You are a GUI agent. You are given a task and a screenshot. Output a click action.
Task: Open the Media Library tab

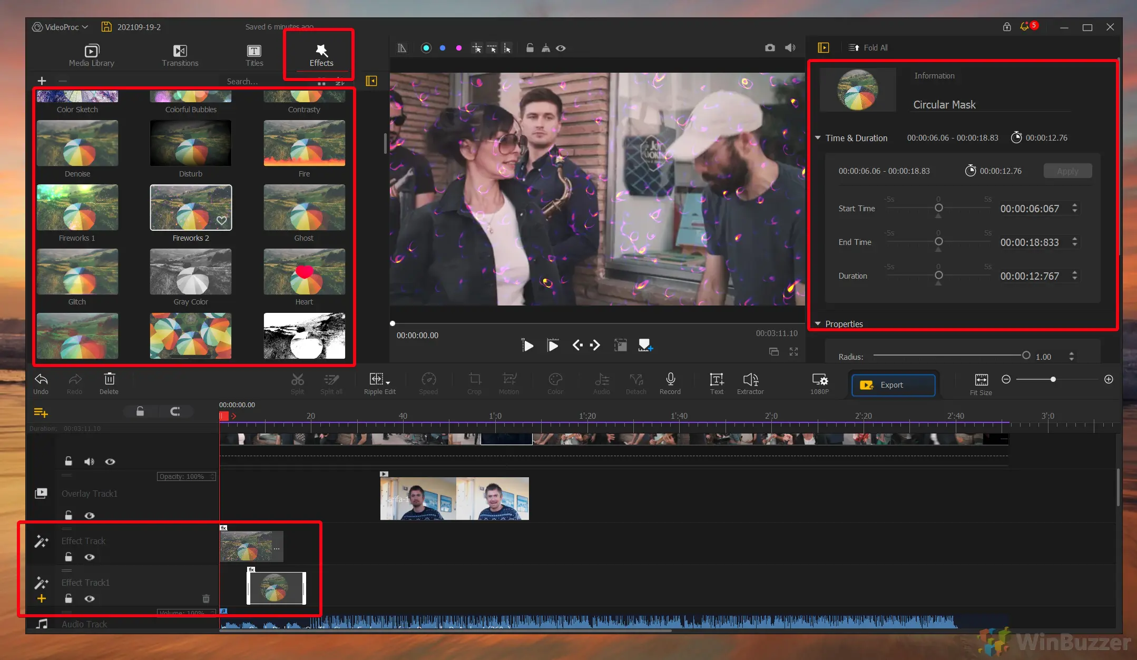tap(92, 55)
